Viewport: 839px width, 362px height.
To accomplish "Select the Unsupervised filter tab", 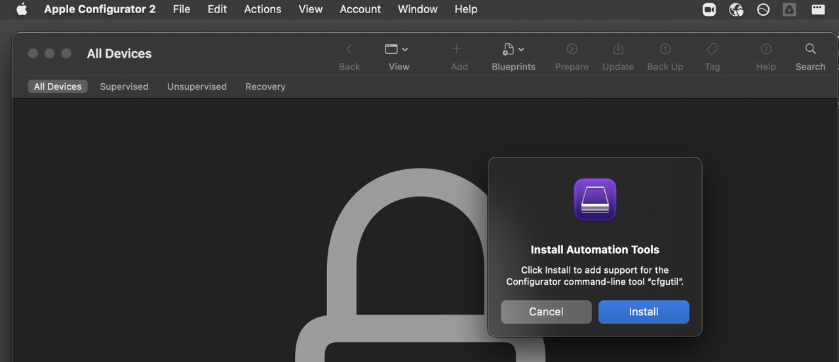I will [x=197, y=87].
